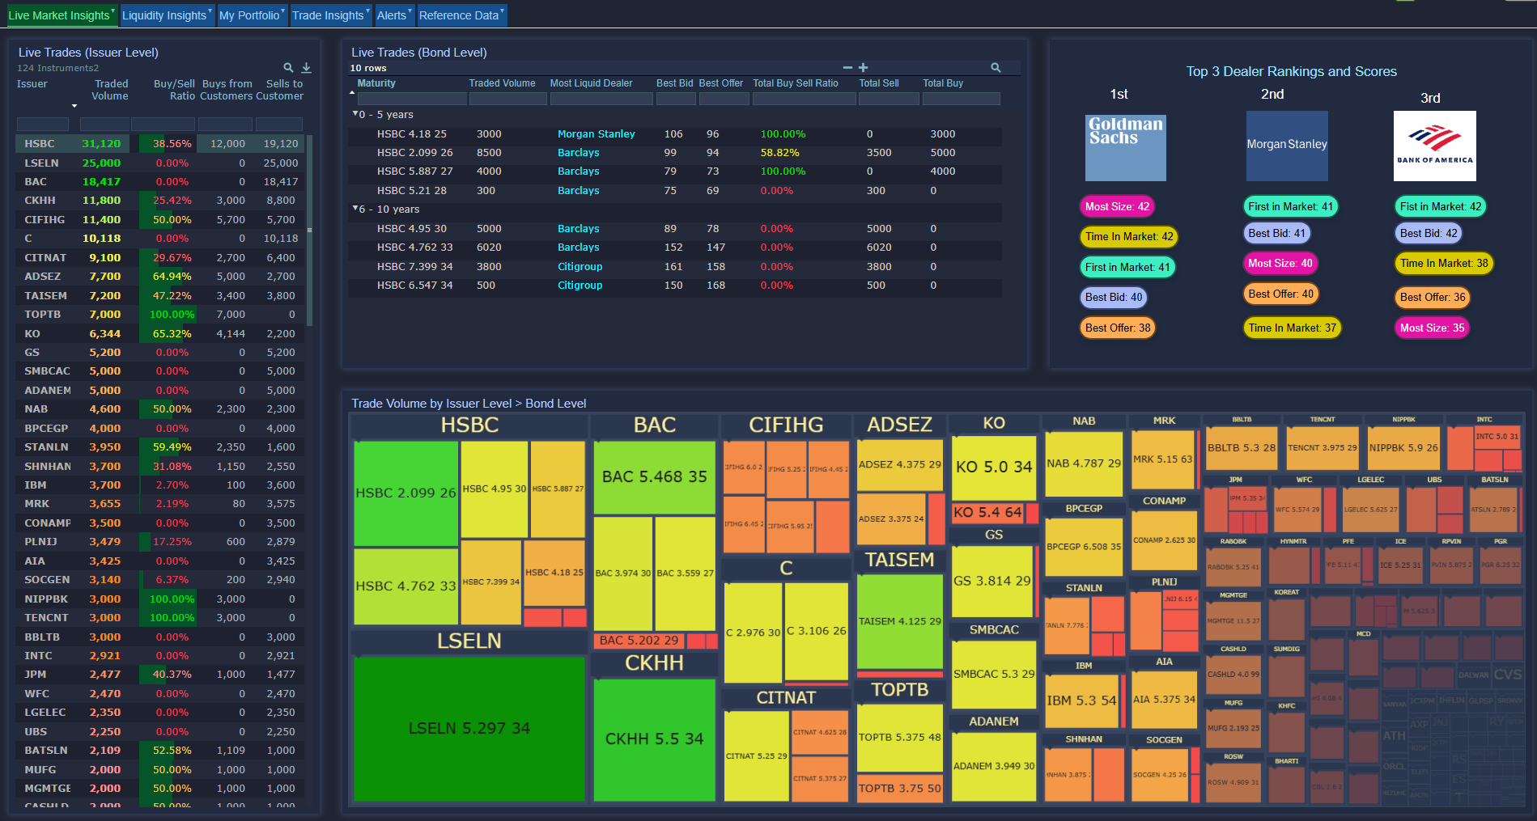The width and height of the screenshot is (1537, 821).
Task: Select the TOPTB issuer row
Action: click(x=160, y=314)
